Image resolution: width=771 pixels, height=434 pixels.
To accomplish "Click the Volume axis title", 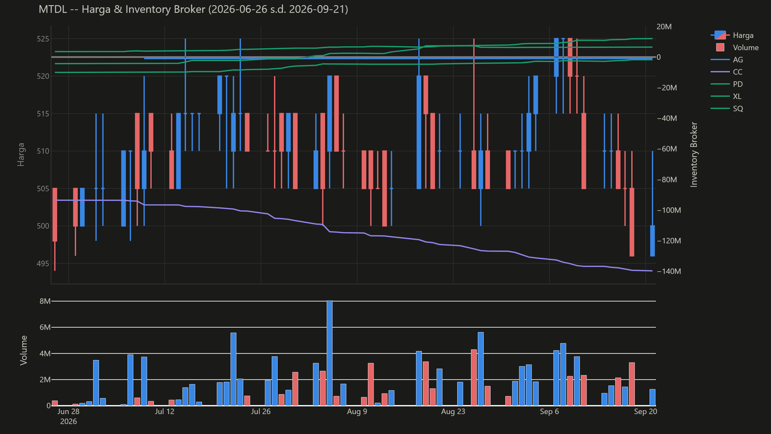I will tap(24, 350).
